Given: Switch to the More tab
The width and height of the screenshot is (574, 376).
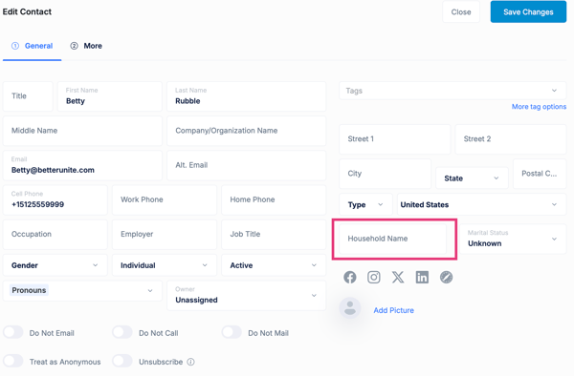Looking at the screenshot, I should pyautogui.click(x=86, y=46).
